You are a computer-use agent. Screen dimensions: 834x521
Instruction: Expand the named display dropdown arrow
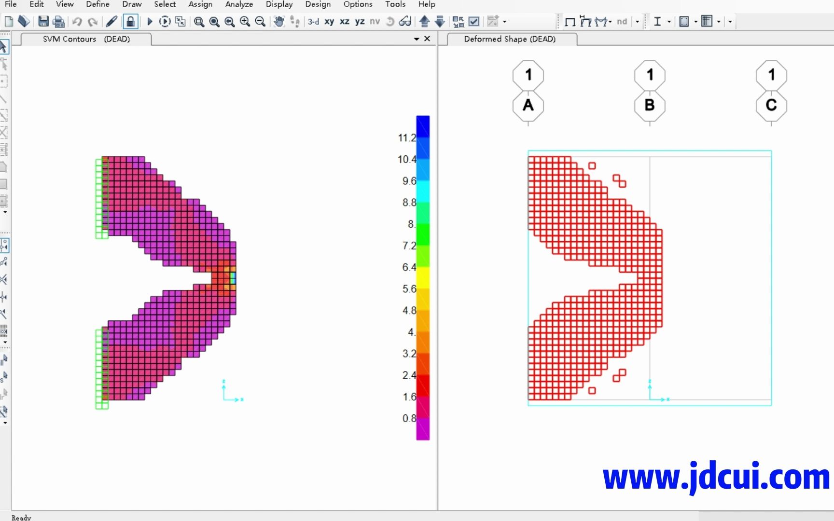click(x=505, y=21)
